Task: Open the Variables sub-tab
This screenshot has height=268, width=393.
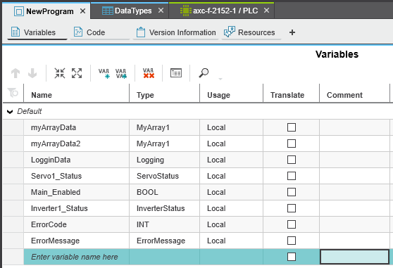Action: coord(37,32)
